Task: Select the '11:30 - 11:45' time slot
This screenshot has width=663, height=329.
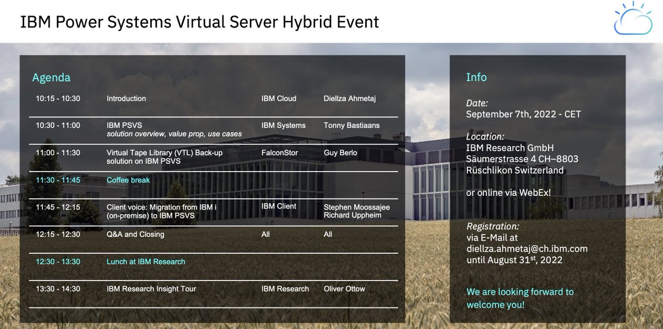Action: click(x=58, y=180)
